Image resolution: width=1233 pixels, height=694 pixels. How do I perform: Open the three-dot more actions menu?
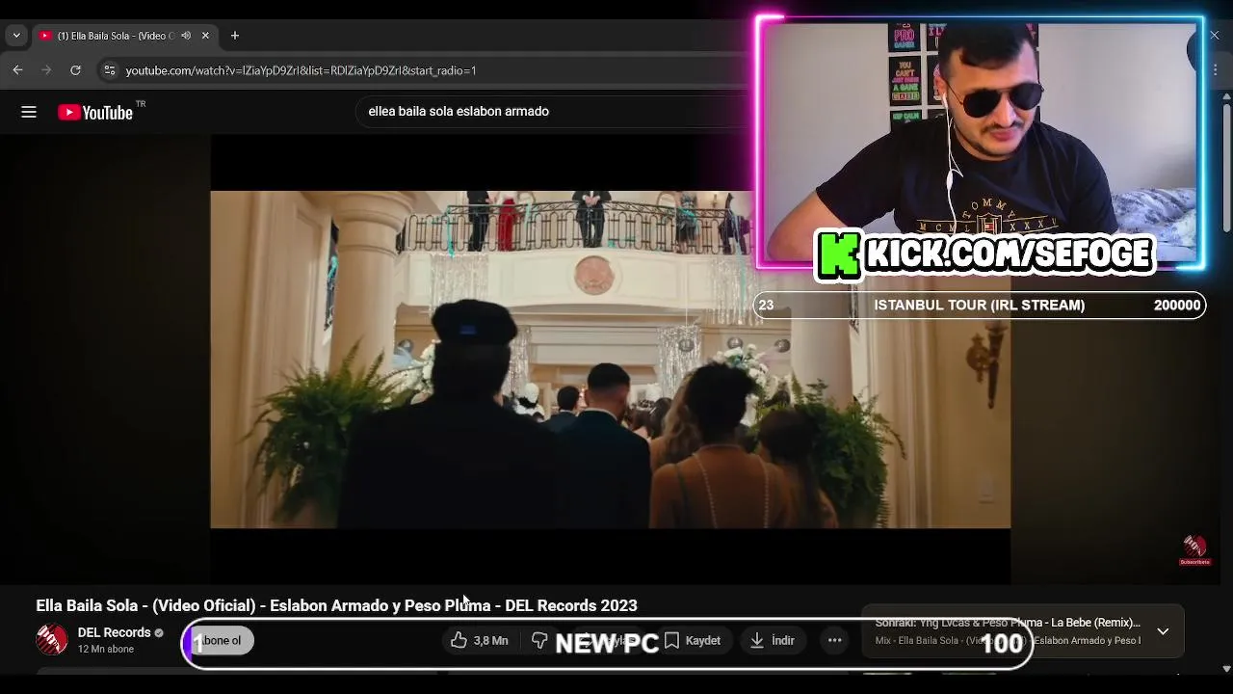point(835,640)
